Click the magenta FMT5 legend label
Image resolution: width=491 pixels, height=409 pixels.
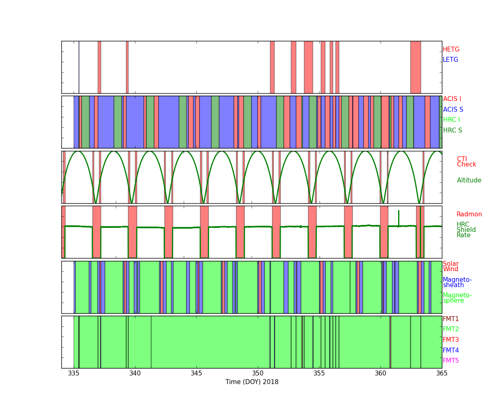pyautogui.click(x=450, y=361)
